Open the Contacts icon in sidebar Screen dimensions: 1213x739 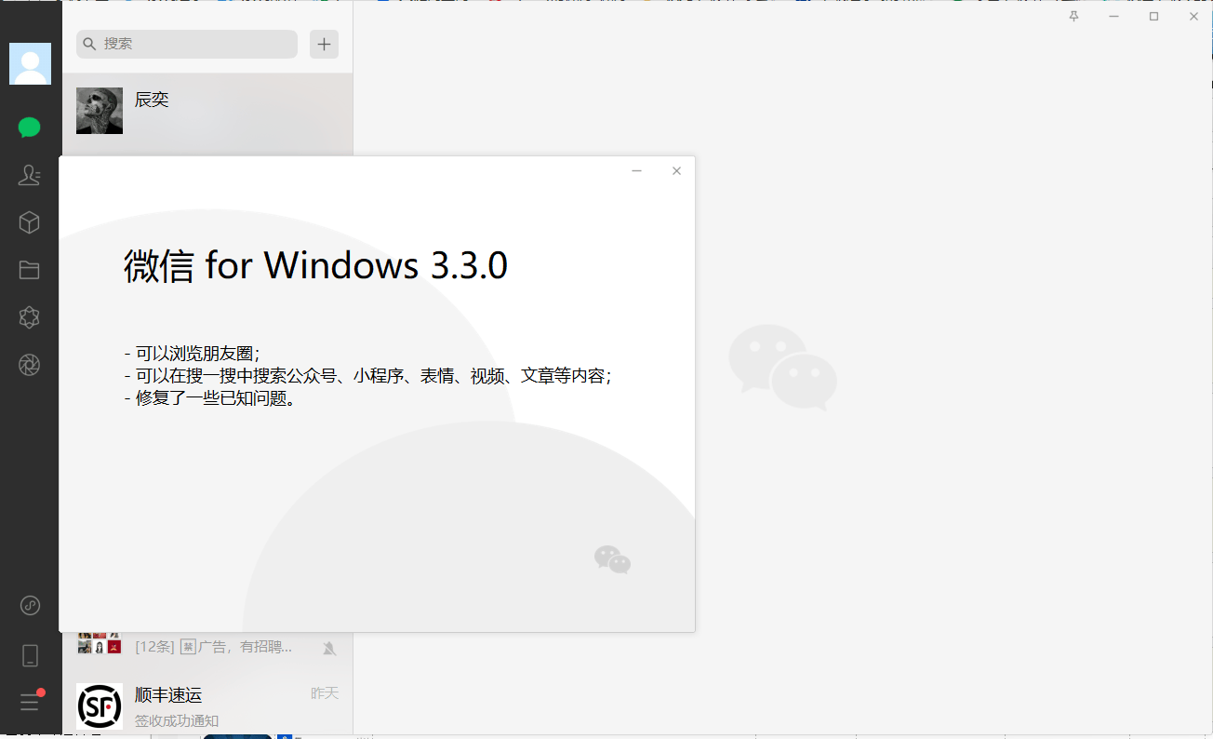click(29, 175)
